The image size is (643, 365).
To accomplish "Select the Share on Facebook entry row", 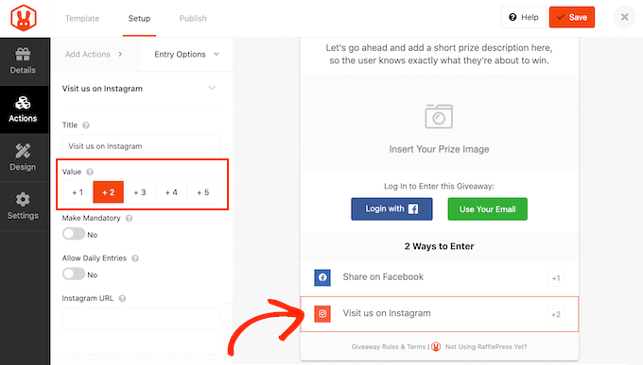I will [439, 278].
